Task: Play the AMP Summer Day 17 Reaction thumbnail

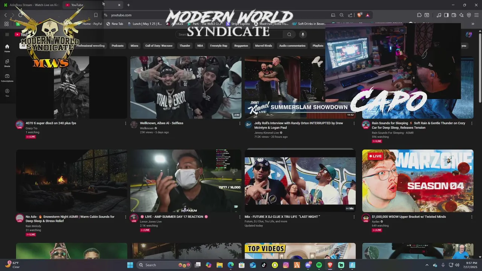Action: click(186, 181)
